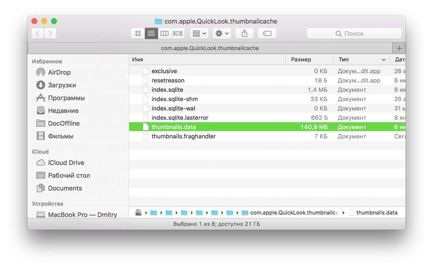
Task: Select the index.sqlite-shm file
Action: click(x=267, y=99)
